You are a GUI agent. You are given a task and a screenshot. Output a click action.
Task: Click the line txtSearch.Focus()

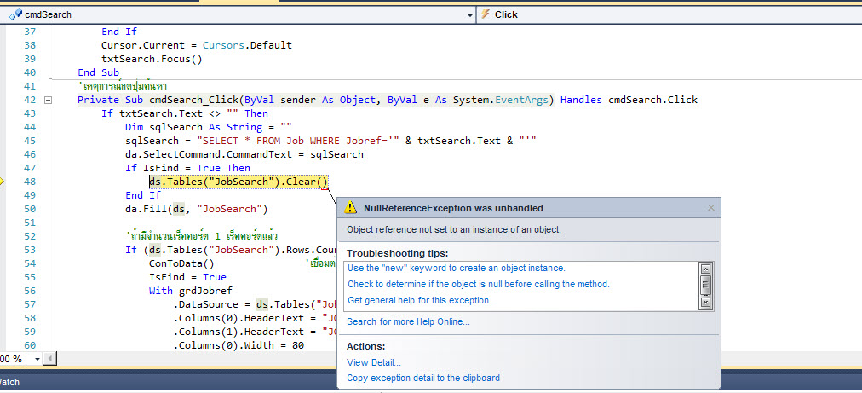[x=152, y=59]
